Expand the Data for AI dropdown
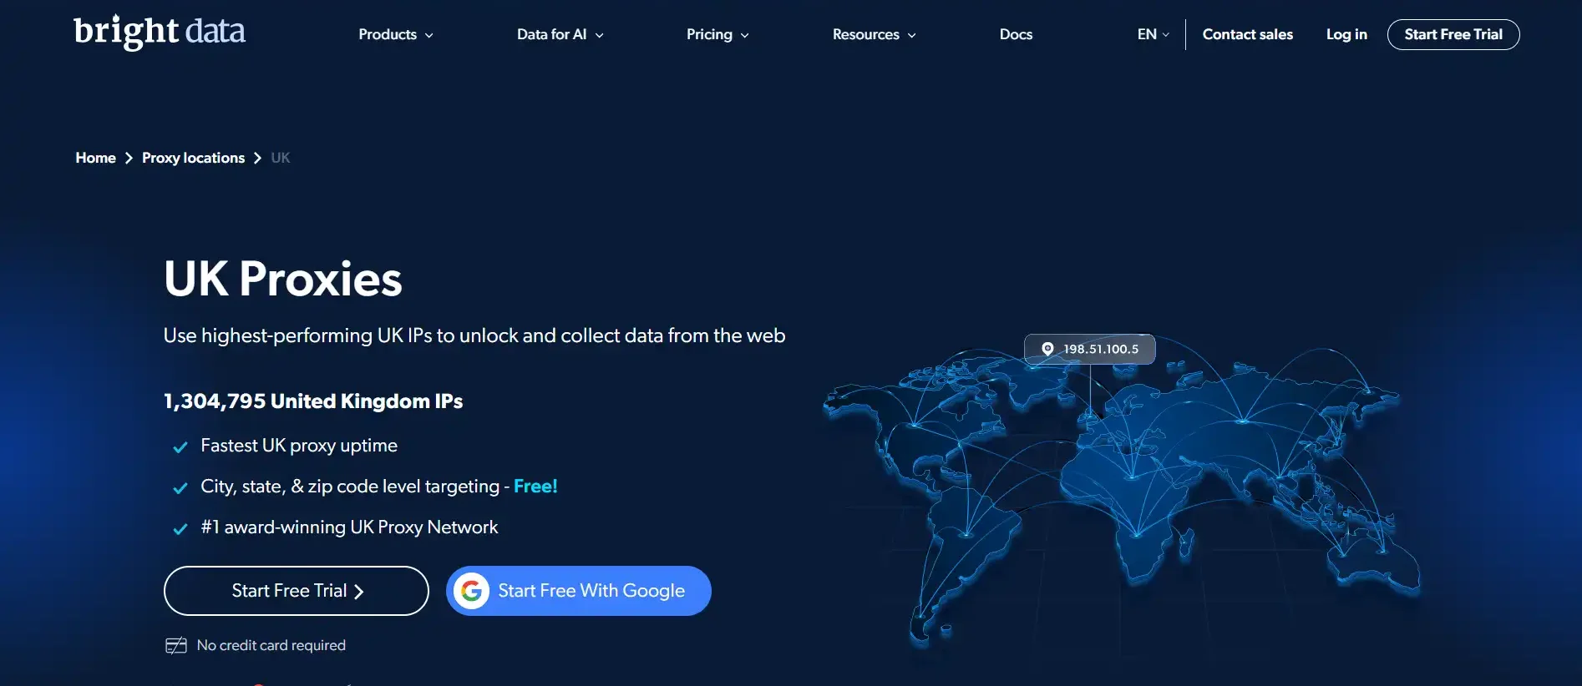Viewport: 1582px width, 686px height. (560, 34)
